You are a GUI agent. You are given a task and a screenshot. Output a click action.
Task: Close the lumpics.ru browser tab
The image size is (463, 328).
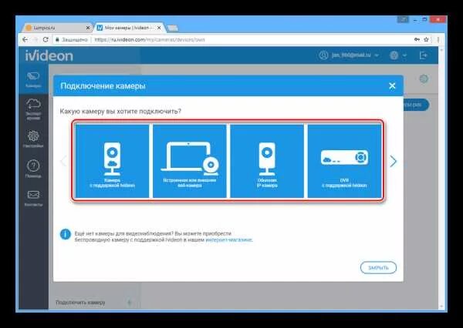coord(88,28)
